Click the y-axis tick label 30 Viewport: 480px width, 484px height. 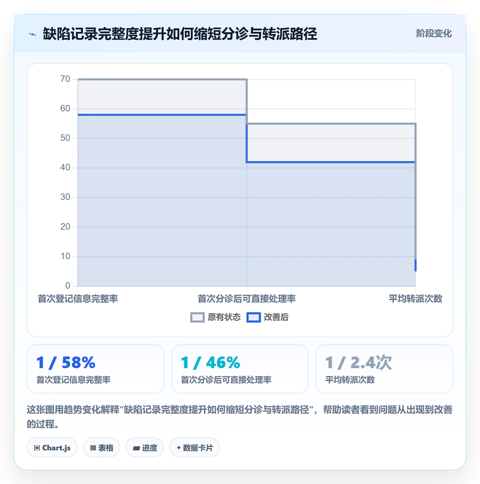click(65, 197)
